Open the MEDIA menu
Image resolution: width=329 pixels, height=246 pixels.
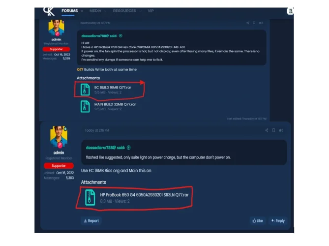(x=95, y=11)
